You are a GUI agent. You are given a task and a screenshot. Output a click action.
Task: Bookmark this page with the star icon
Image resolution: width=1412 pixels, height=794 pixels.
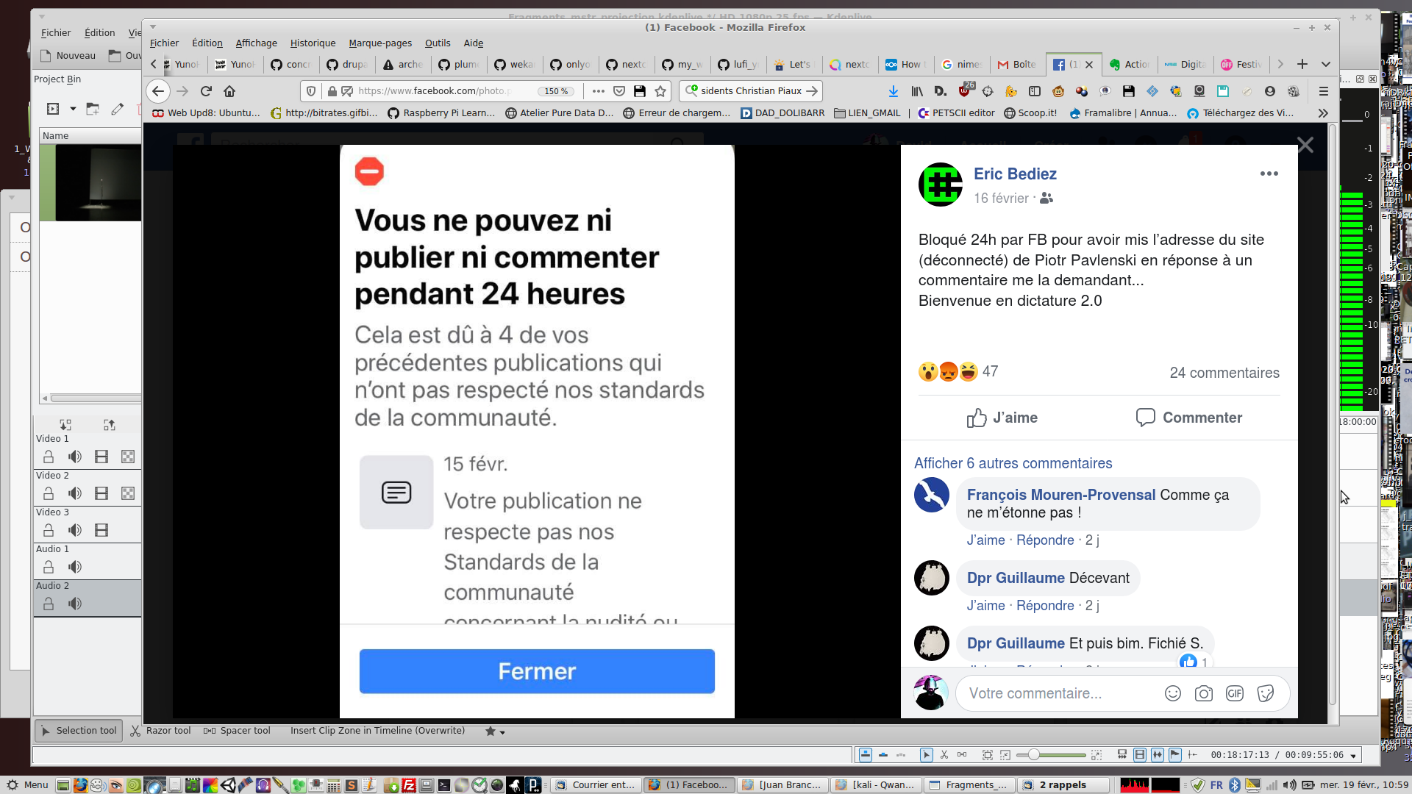(660, 91)
